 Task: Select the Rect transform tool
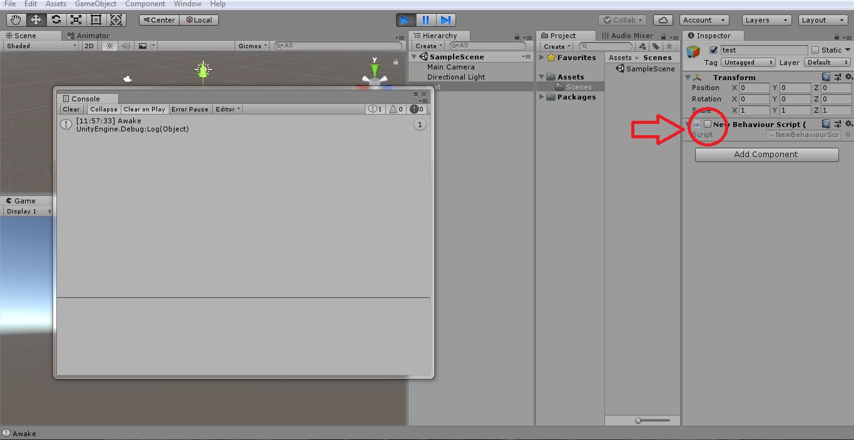coord(96,20)
